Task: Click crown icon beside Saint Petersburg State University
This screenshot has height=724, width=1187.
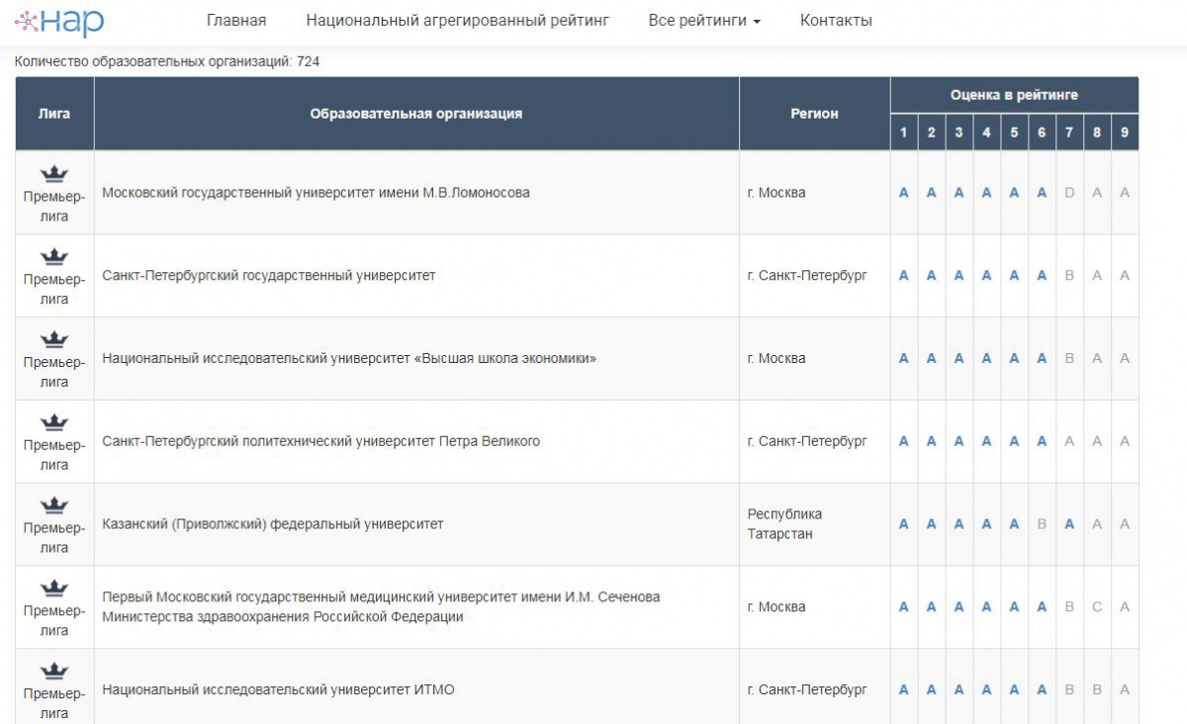Action: tap(54, 257)
